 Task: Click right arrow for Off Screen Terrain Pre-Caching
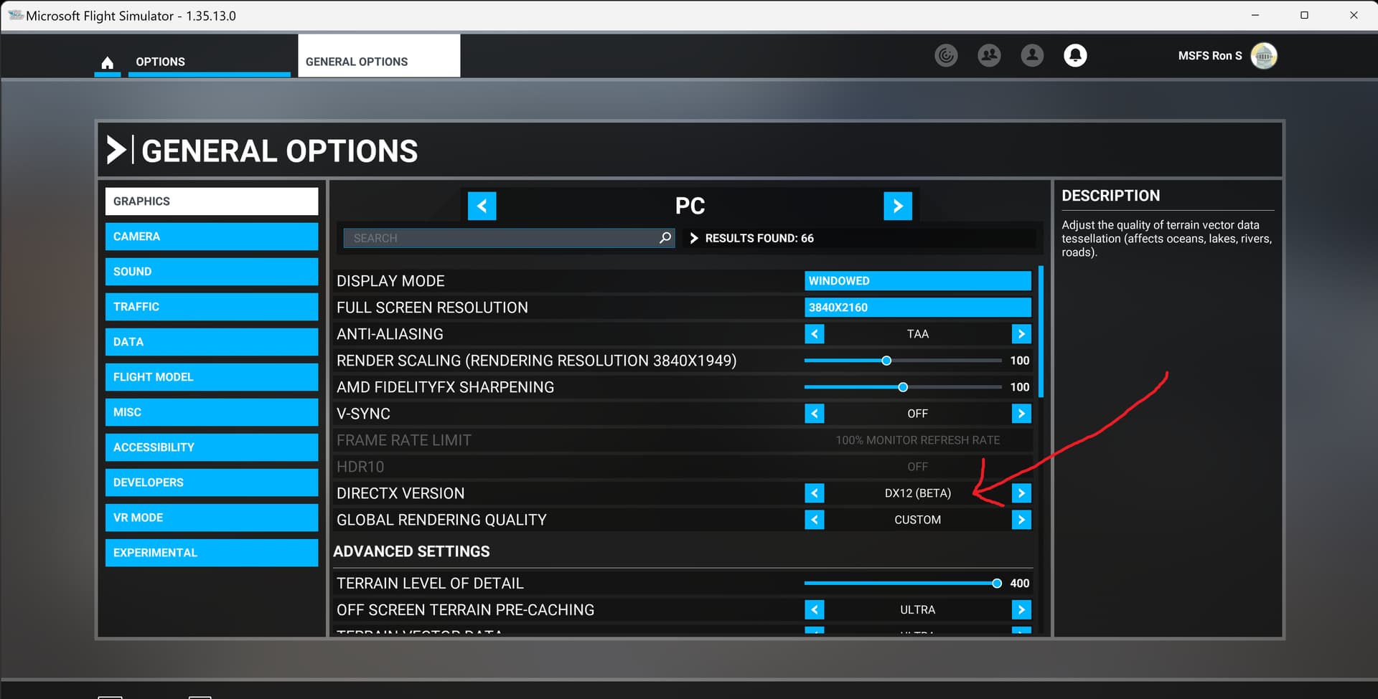(1021, 610)
